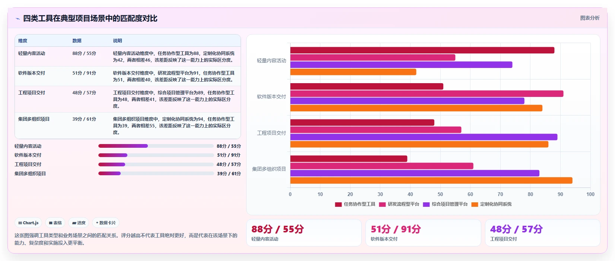Click the crimson 轻量内容活动 chart bar

[422, 50]
